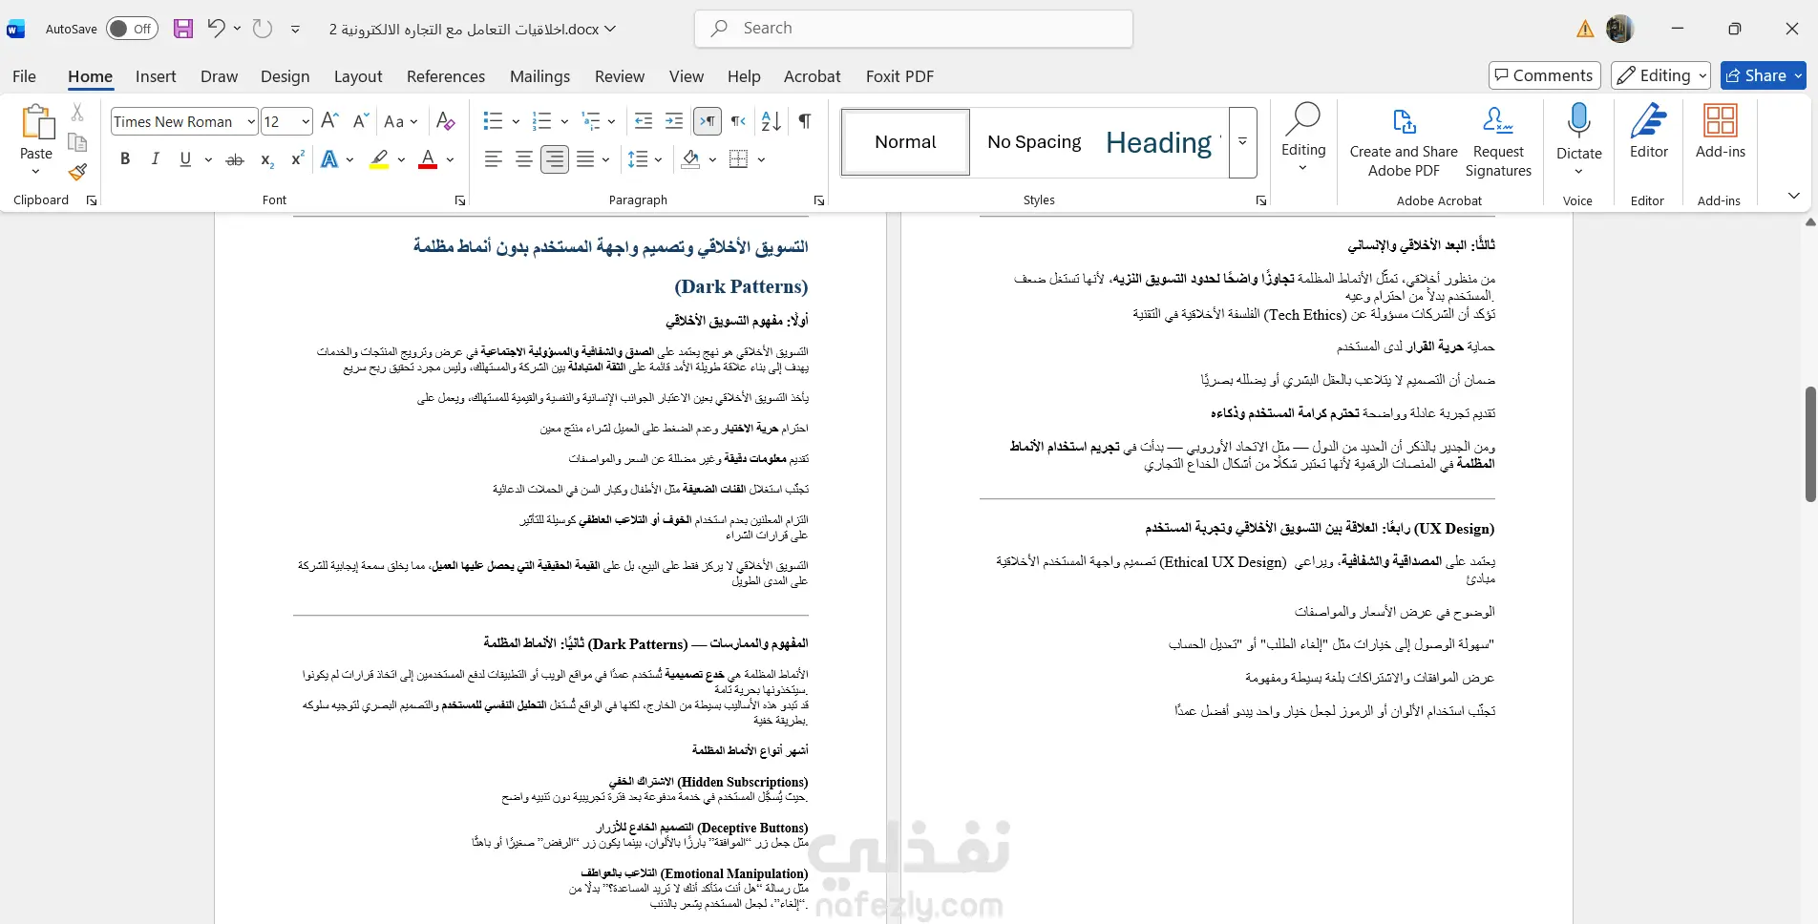Toggle underline formatting
Viewport: 1818px width, 924px height.
(x=185, y=159)
